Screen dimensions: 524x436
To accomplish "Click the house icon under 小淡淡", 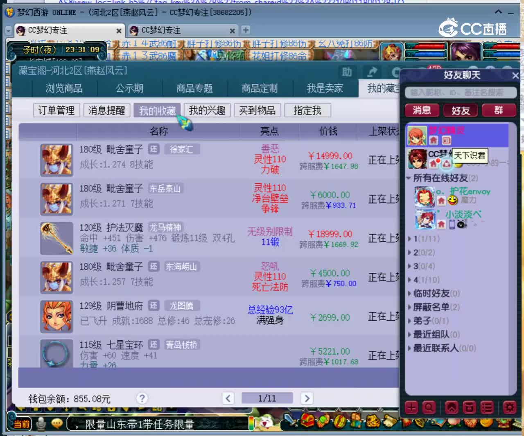I will [441, 224].
